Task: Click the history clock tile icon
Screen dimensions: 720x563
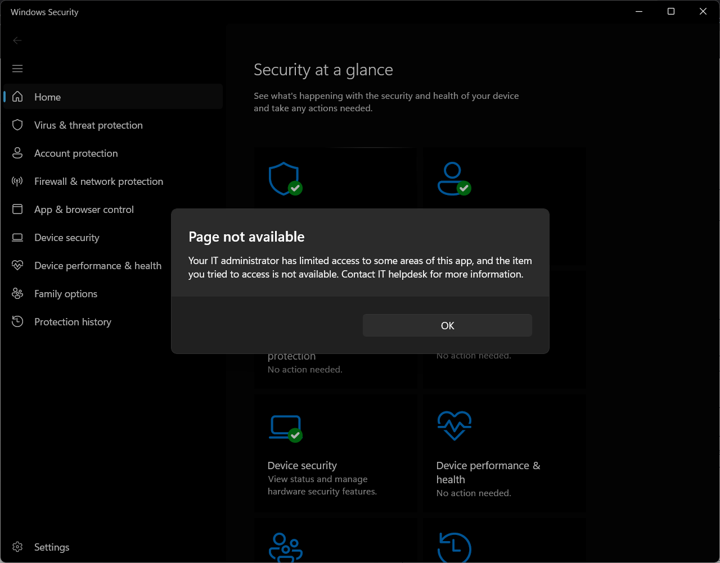Action: 454,548
